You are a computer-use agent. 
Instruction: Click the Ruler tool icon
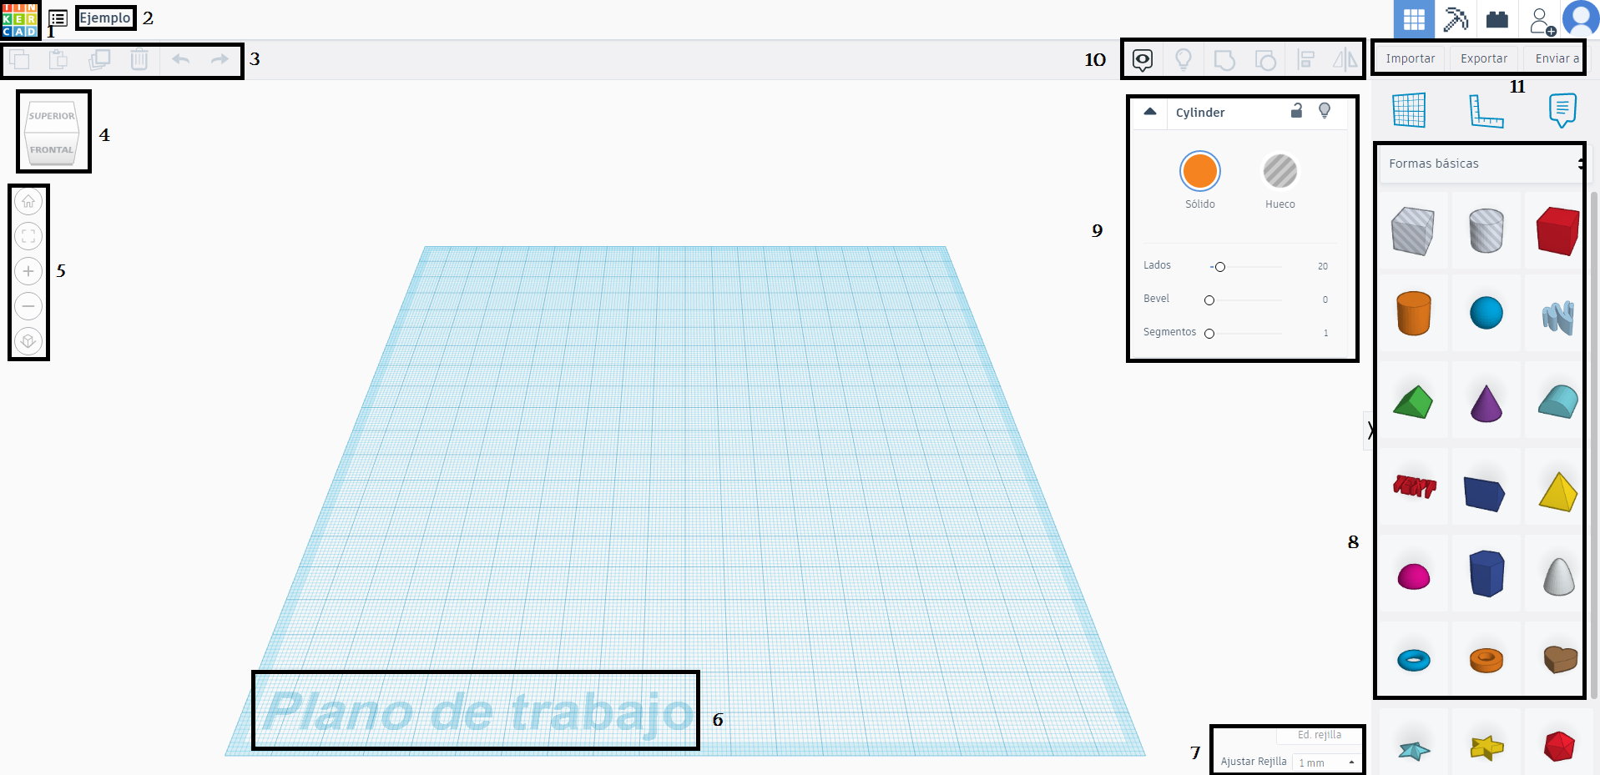tap(1486, 111)
